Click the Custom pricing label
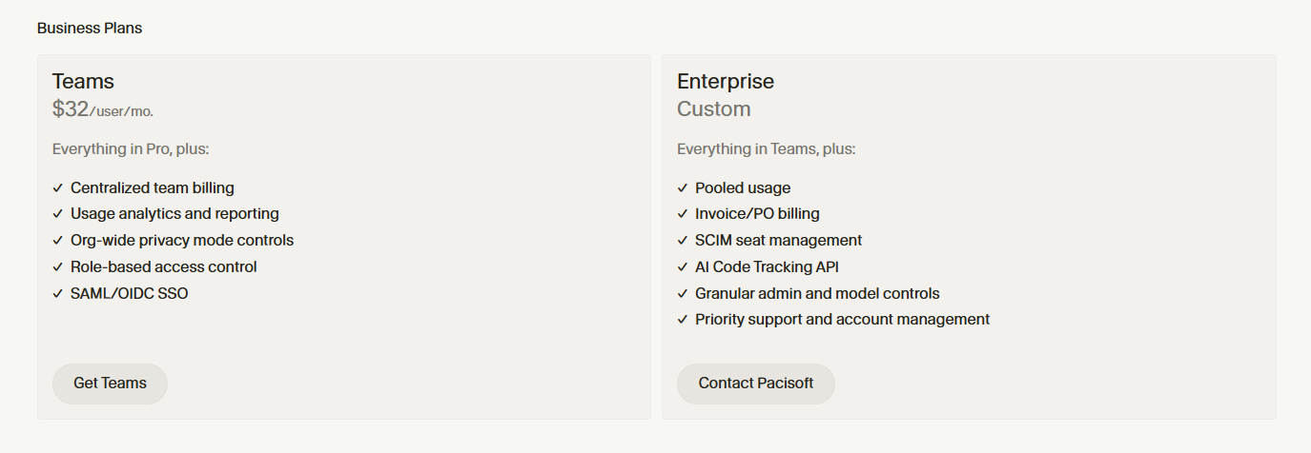The height and width of the screenshot is (453, 1311). point(714,109)
